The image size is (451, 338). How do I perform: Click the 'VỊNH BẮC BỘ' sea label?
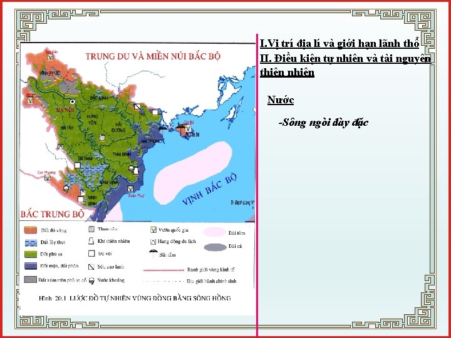pyautogui.click(x=209, y=190)
